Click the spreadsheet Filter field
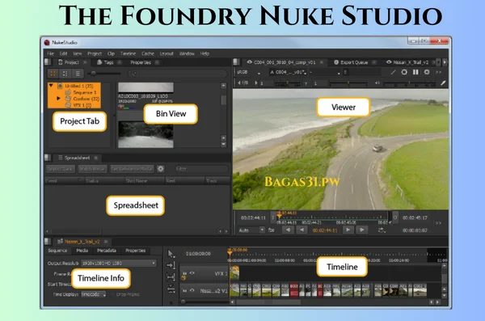The width and height of the screenshot is (485, 321). click(x=200, y=169)
